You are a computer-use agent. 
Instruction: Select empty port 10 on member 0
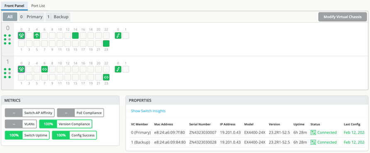click(x=60, y=36)
